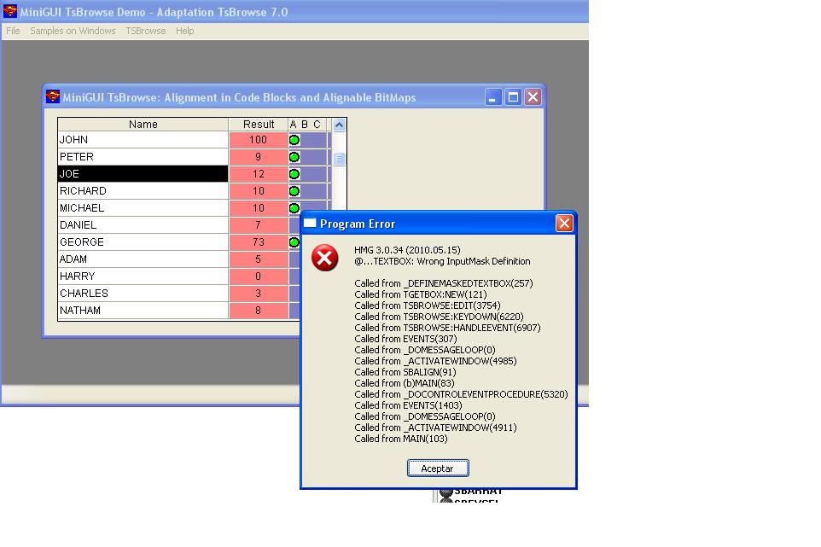Open the Samples on Windows menu
This screenshot has width=821, height=547.
tap(73, 31)
